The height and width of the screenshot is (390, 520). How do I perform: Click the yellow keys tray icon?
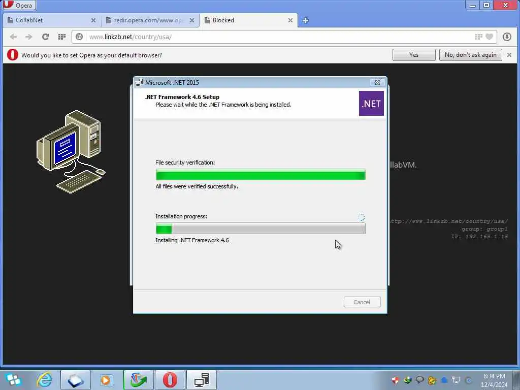coord(432,380)
